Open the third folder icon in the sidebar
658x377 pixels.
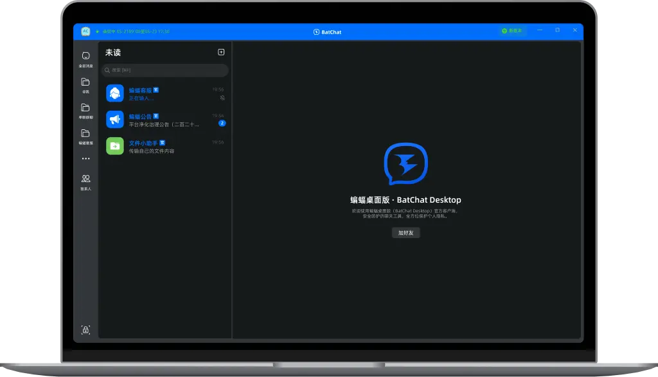(x=85, y=108)
